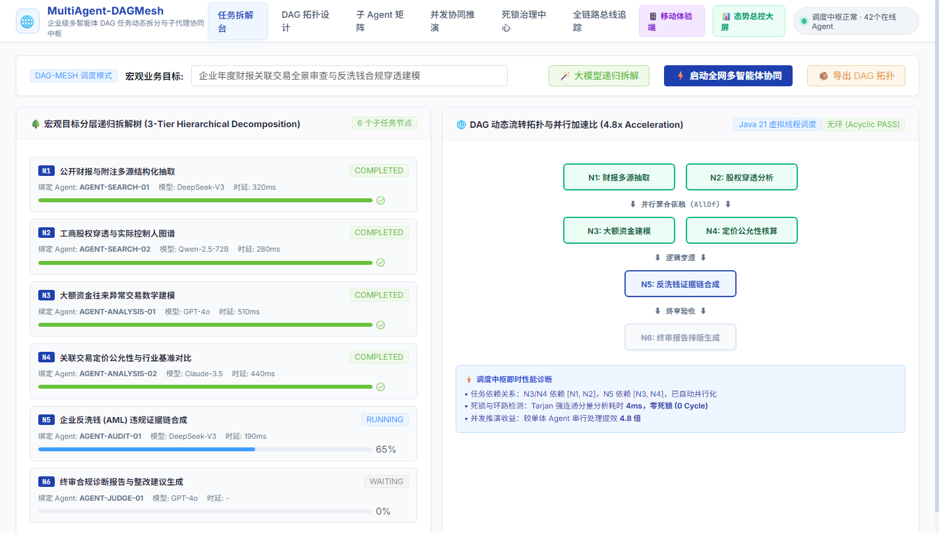Select DAG node N4: 定价公允性核算
939x533 pixels.
click(742, 231)
